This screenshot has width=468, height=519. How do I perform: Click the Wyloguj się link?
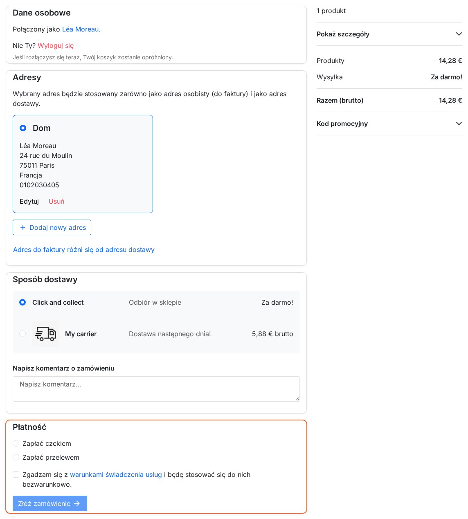click(x=56, y=45)
